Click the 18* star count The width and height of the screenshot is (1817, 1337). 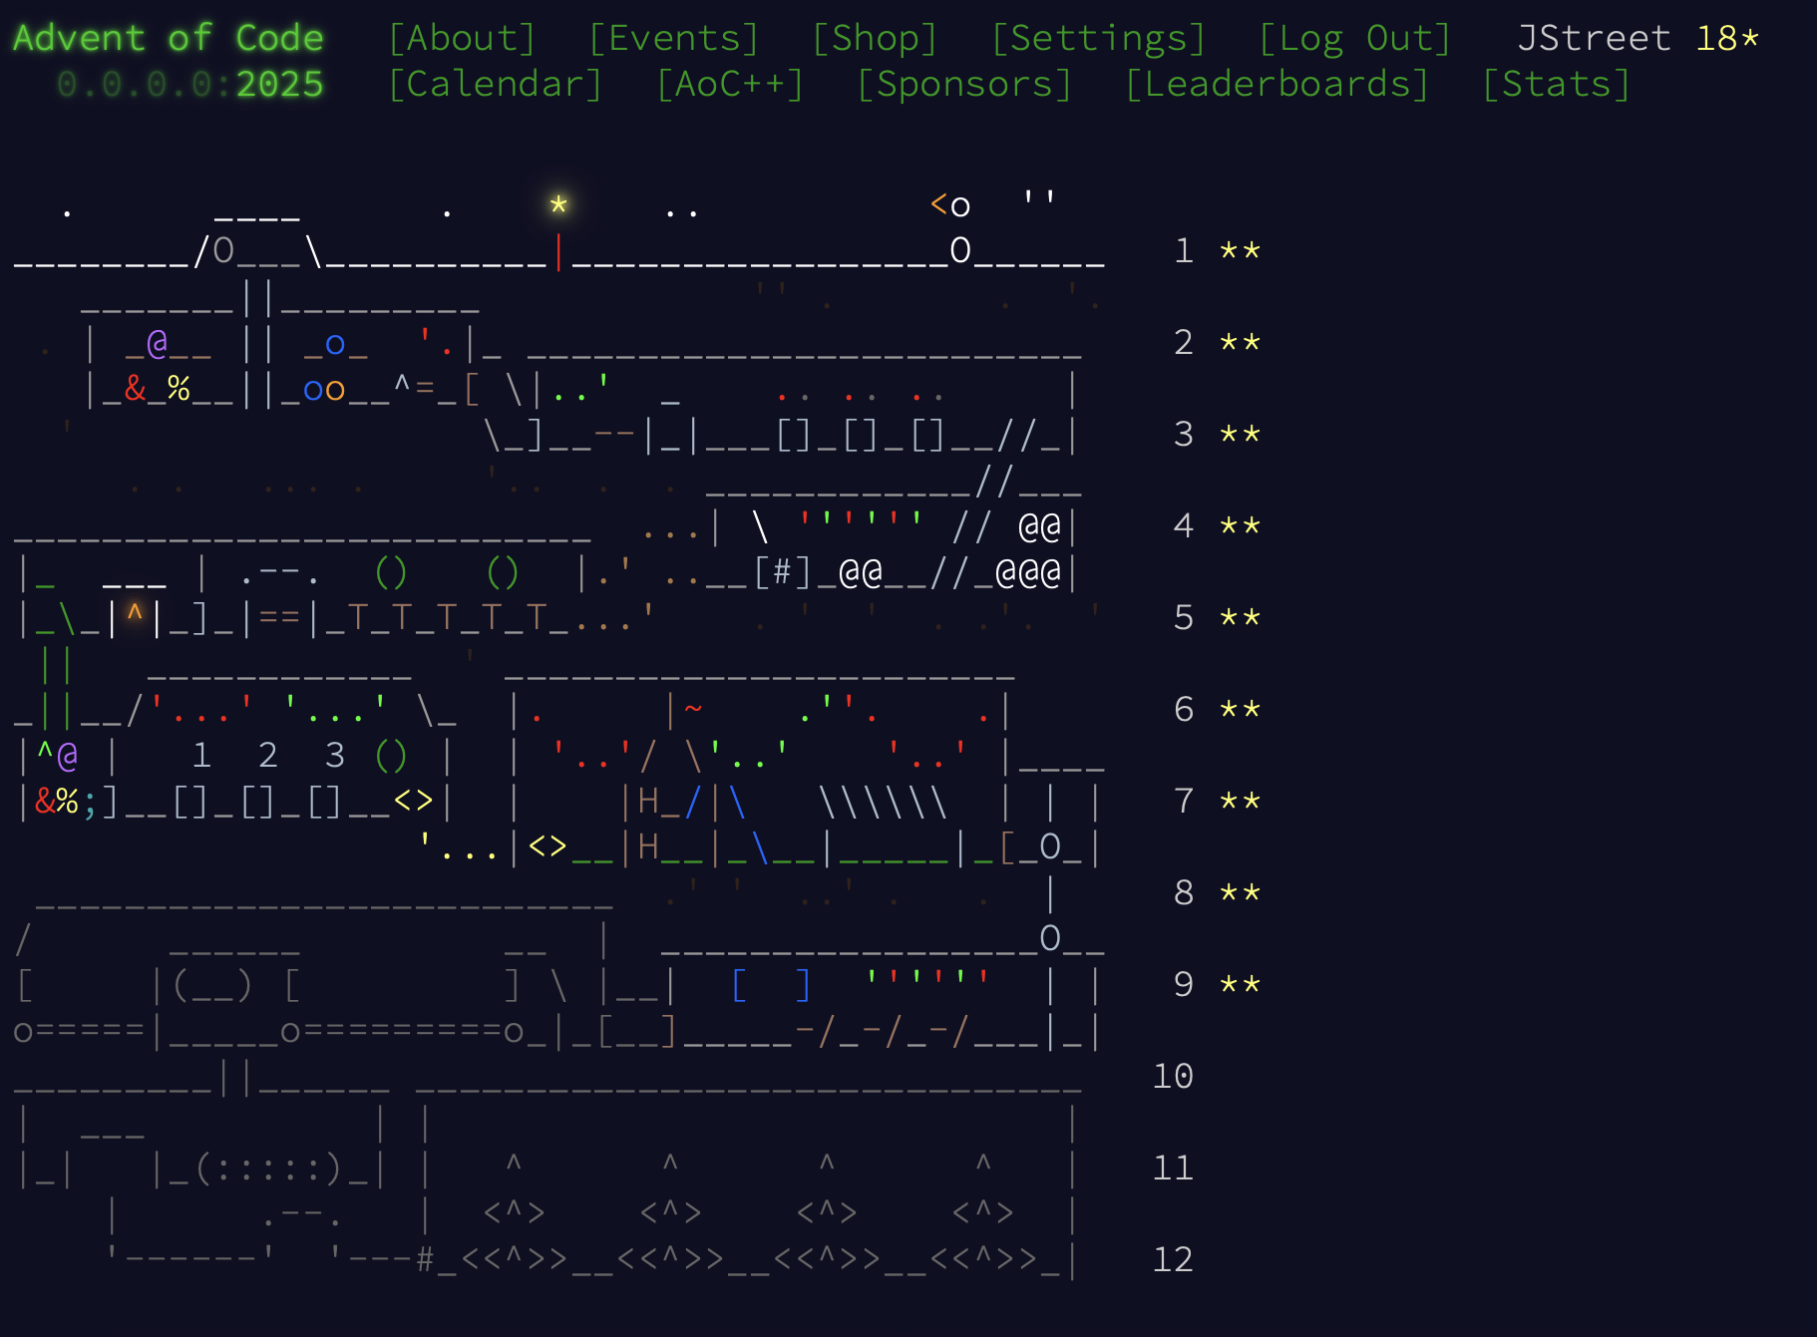click(x=1727, y=38)
